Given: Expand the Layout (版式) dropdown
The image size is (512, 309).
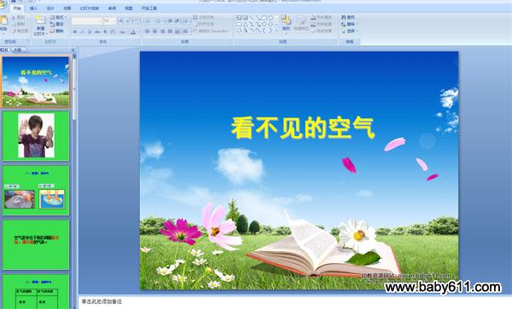Looking at the screenshot, I should point(58,17).
